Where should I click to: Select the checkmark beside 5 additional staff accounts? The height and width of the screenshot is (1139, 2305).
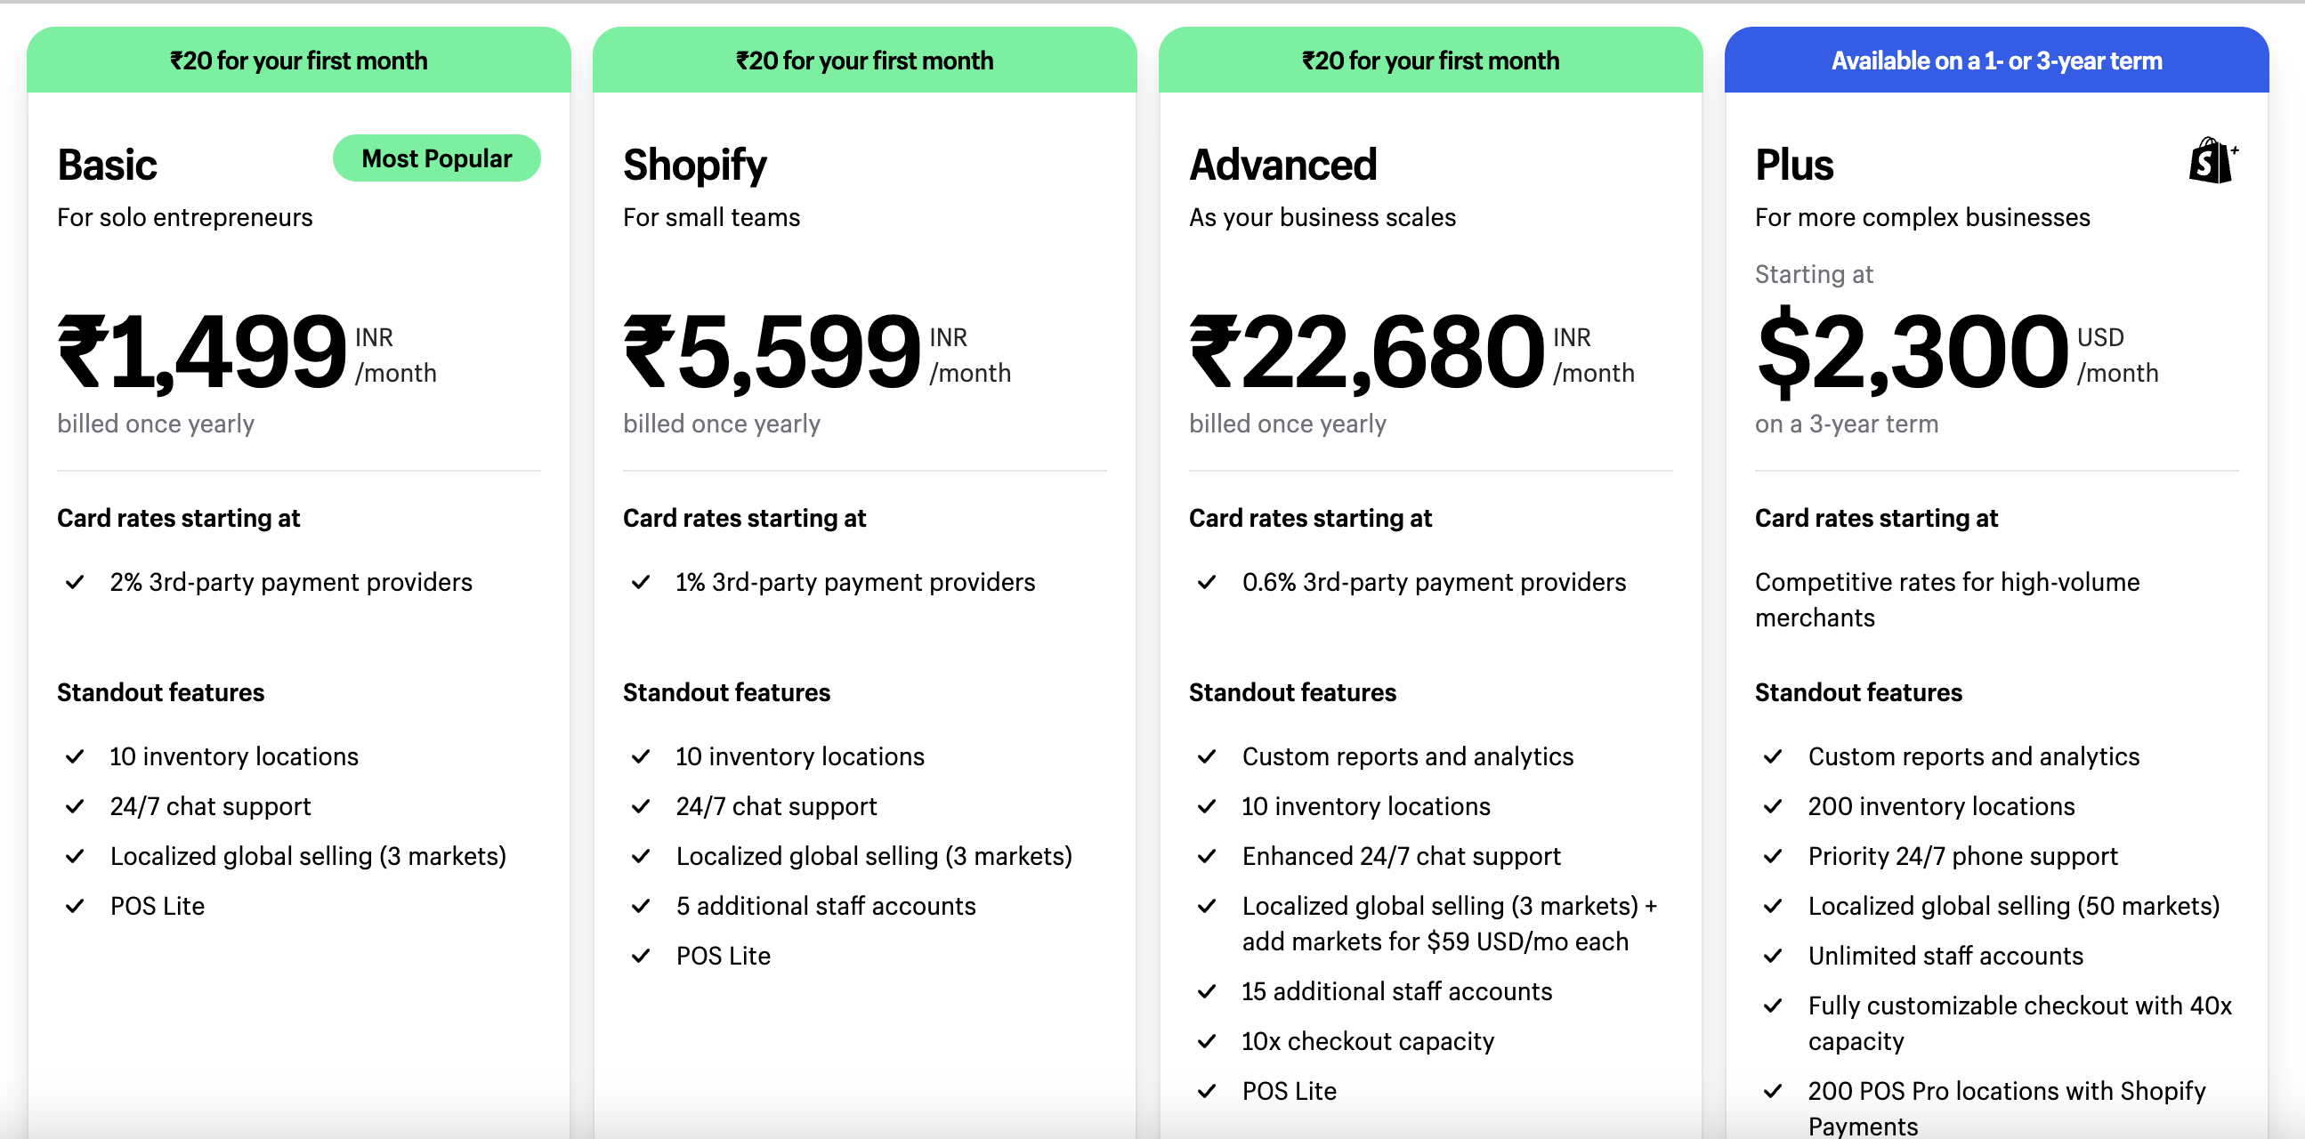[641, 906]
